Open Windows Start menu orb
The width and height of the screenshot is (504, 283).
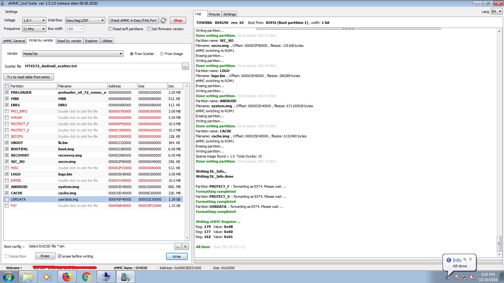coord(9,277)
